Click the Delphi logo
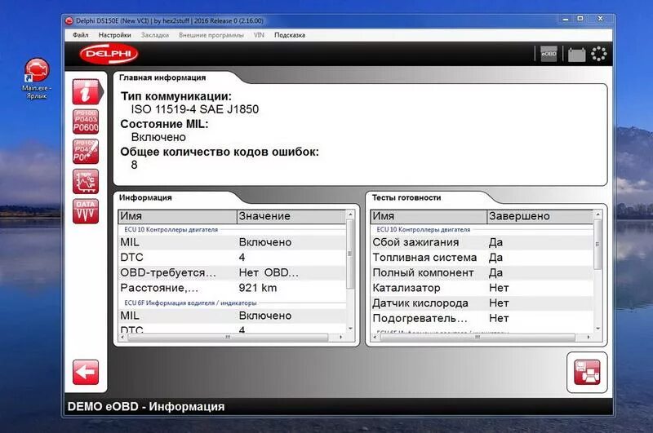The height and width of the screenshot is (433, 653). click(109, 54)
